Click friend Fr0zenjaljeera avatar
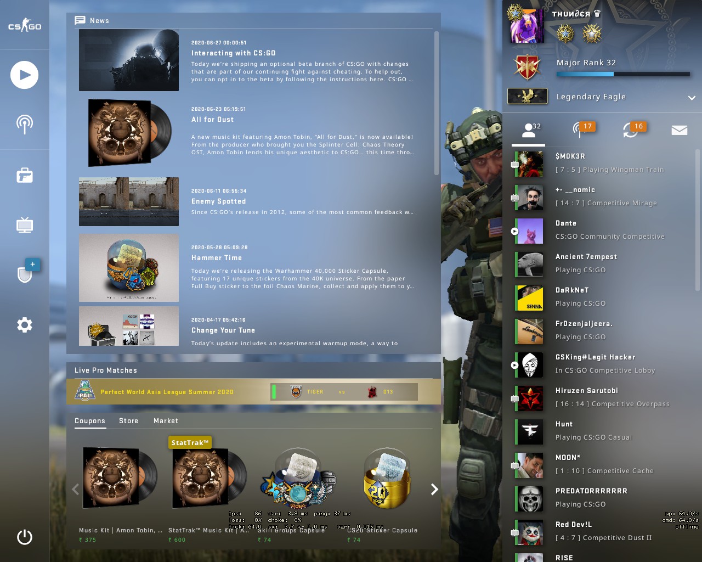The height and width of the screenshot is (562, 702). pyautogui.click(x=530, y=331)
